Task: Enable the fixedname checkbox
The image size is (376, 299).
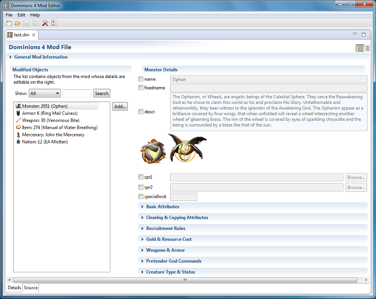Action: click(141, 87)
